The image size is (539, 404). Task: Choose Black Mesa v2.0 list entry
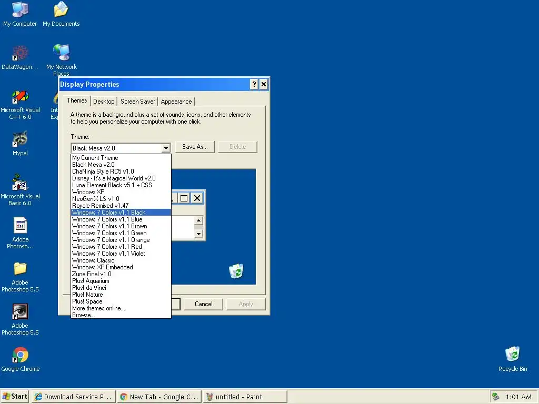coord(121,165)
